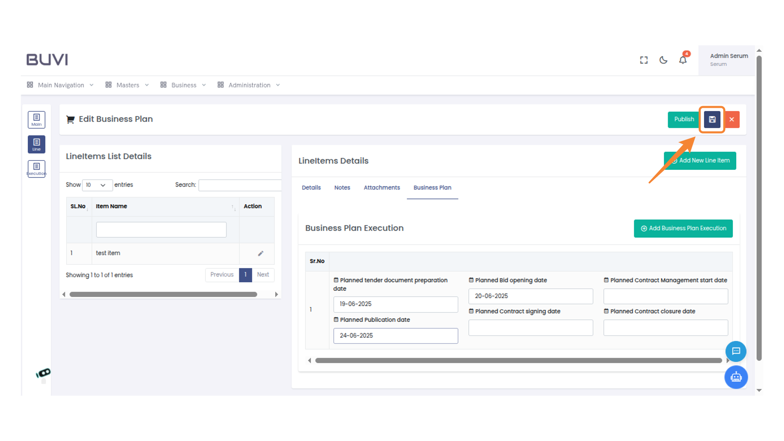
Task: Edit test item with pencil icon
Action: tap(261, 254)
